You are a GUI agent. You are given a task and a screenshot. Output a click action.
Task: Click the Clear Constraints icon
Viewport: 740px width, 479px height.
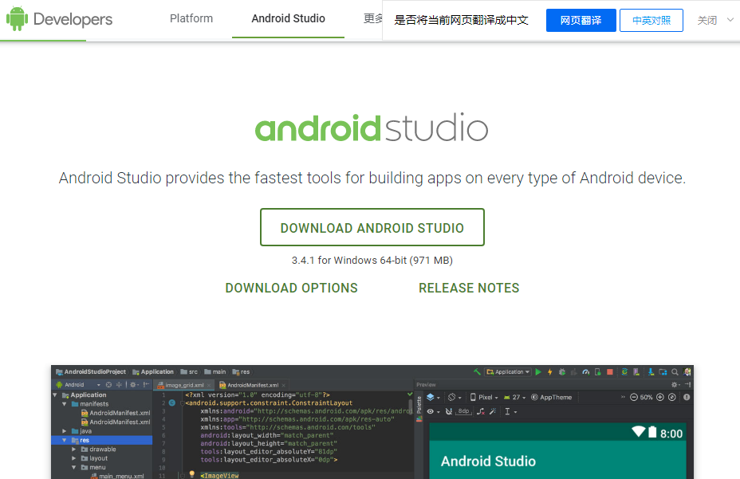coord(480,411)
